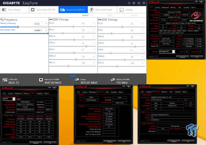Click the 3075.81 MHZ memory speed readout
The height and width of the screenshot is (145, 206).
coord(89,83)
